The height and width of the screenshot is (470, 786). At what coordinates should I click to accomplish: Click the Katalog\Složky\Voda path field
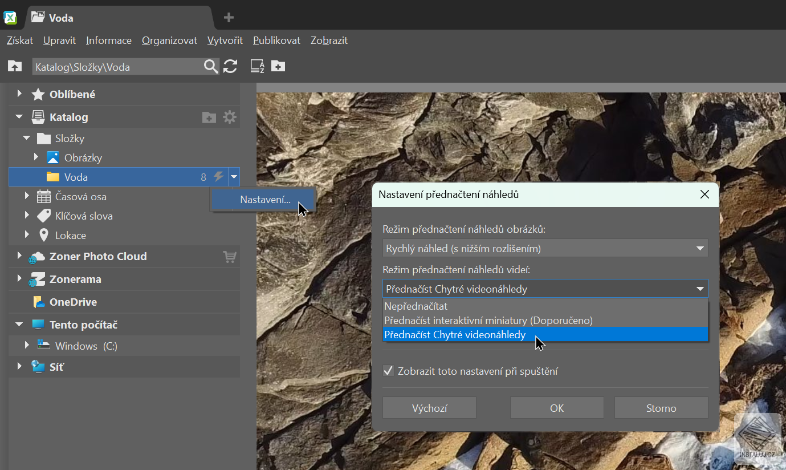click(117, 67)
